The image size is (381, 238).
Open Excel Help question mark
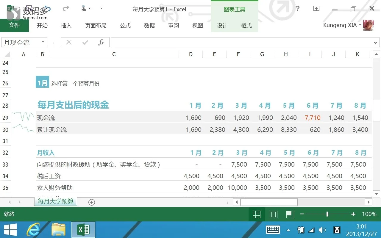coord(298,9)
